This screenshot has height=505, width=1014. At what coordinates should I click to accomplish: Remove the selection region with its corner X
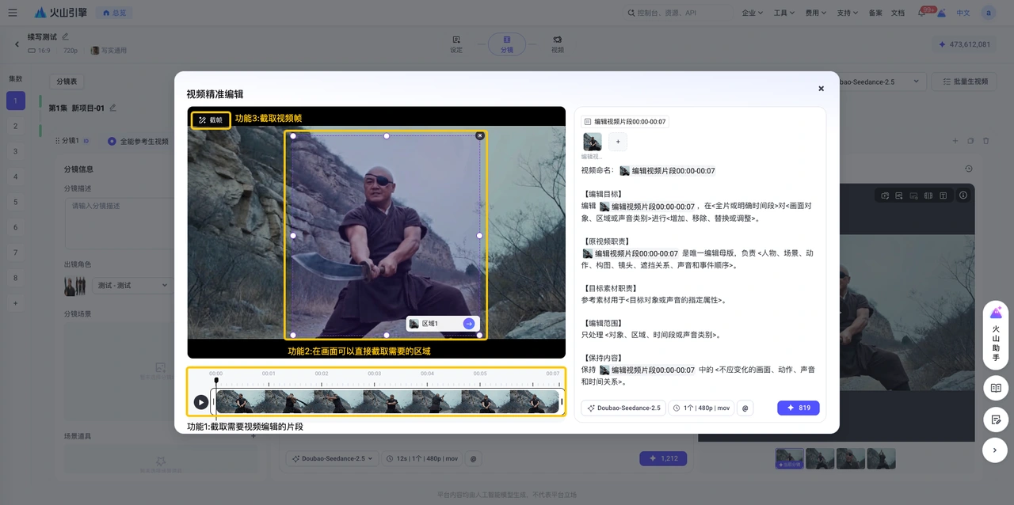pyautogui.click(x=479, y=136)
